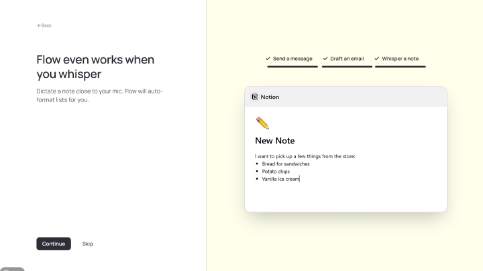Click the New Note title
The image size is (483, 271).
pyautogui.click(x=275, y=141)
